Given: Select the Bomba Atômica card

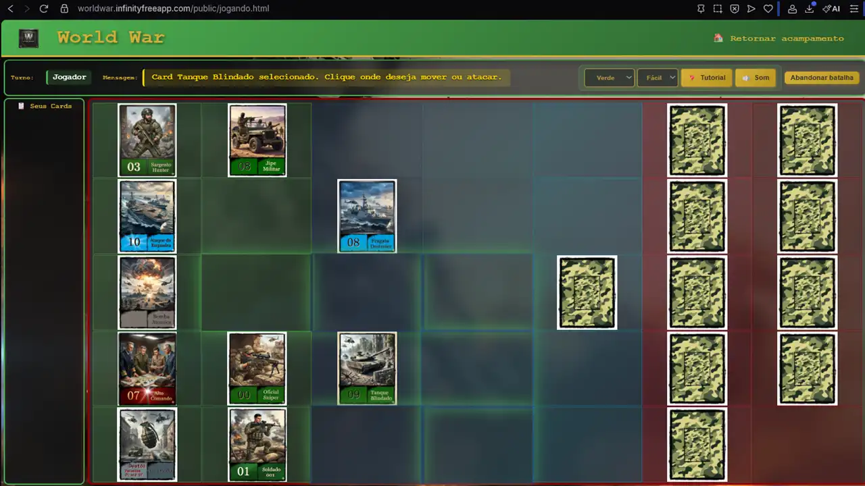Looking at the screenshot, I should [147, 292].
